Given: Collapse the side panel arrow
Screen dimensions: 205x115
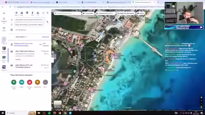Looking at the screenshot, I should click(x=53, y=60).
